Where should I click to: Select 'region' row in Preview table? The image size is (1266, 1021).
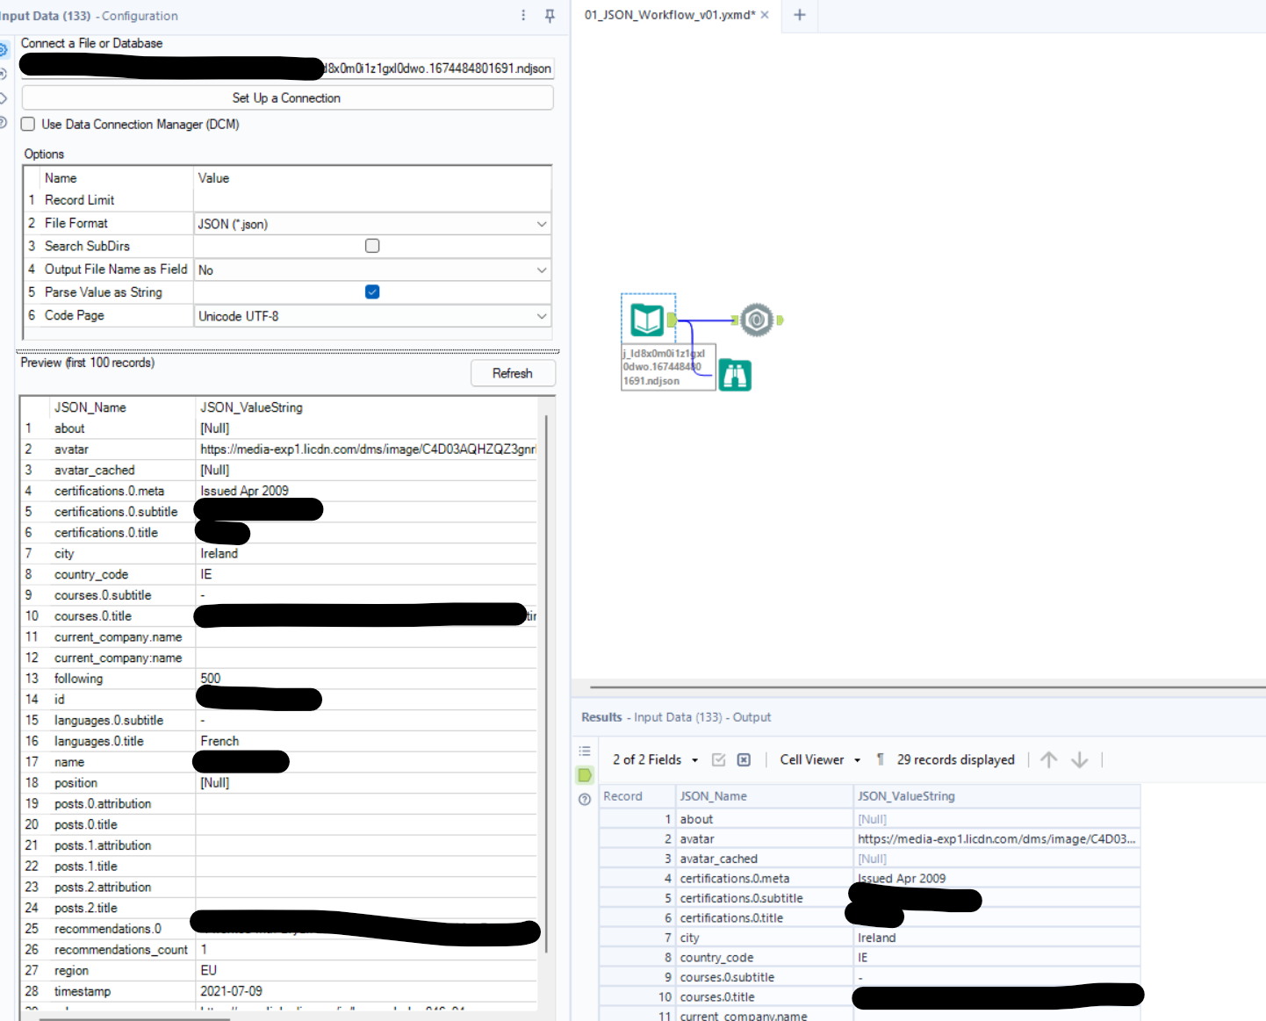click(x=279, y=971)
